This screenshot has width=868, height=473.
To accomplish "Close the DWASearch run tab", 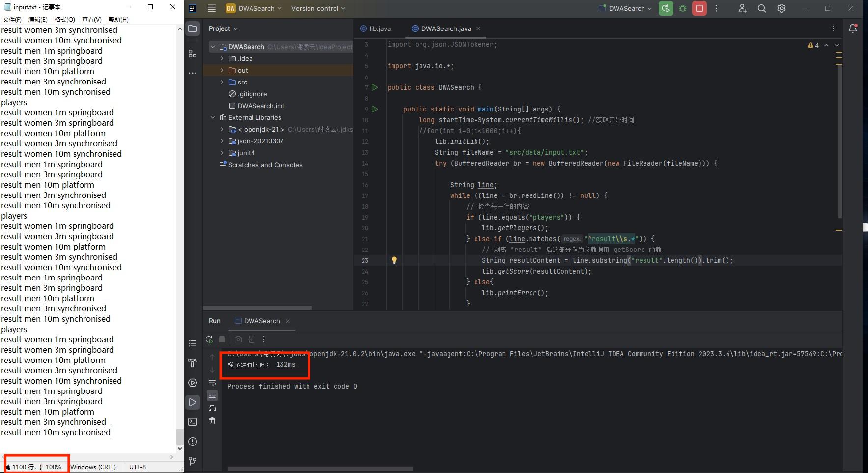I will point(288,321).
